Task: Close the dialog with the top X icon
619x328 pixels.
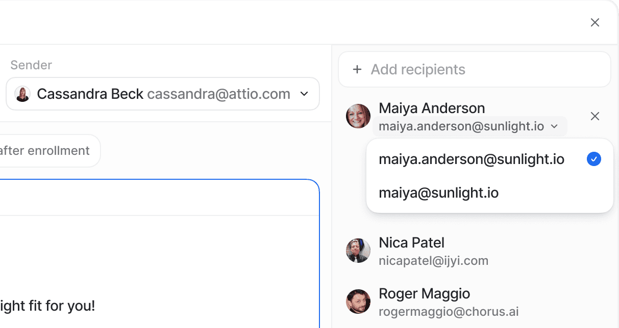Action: 595,22
